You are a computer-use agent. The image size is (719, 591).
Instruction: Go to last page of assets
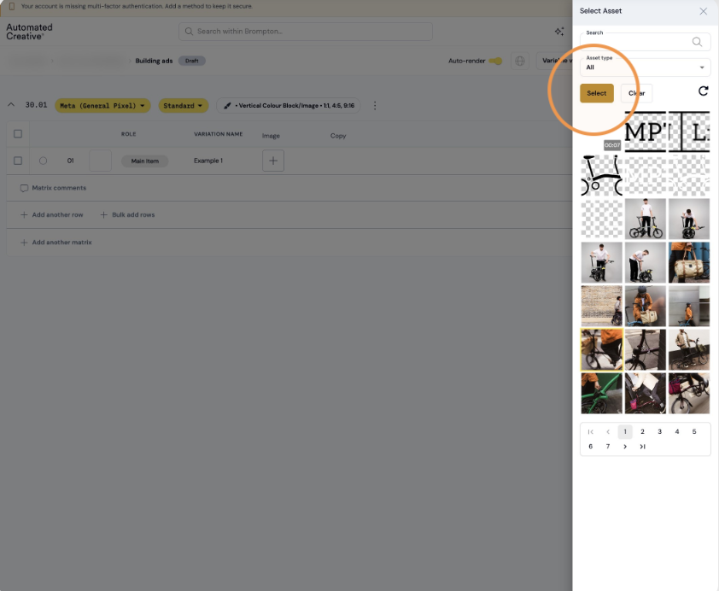[x=642, y=446]
